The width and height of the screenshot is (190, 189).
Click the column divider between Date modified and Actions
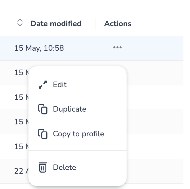(x=96, y=24)
